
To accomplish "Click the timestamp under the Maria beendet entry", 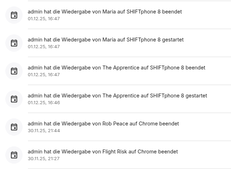I will (x=44, y=19).
